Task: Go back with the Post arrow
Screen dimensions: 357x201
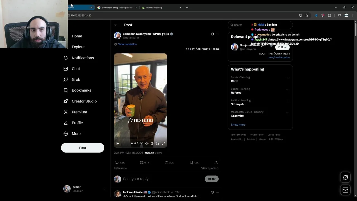Action: tap(116, 25)
